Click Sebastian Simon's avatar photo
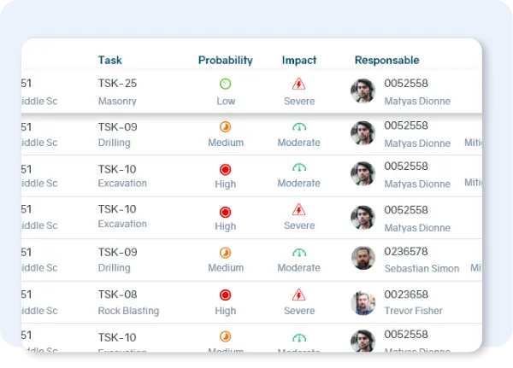The height and width of the screenshot is (368, 513). click(x=363, y=259)
